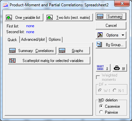Image resolution: width=132 pixels, height=121 pixels.
Task: Select the W-1 degrees of freedom option
Action: pyautogui.click(x=100, y=91)
